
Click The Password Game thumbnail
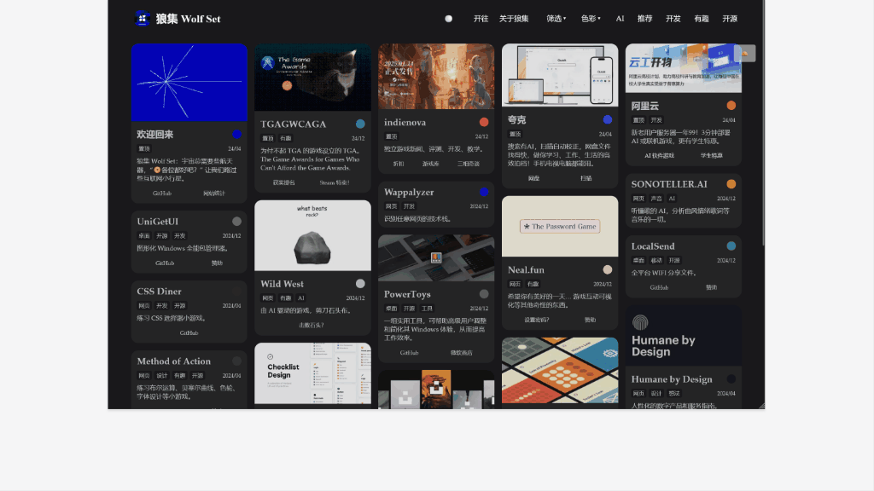pyautogui.click(x=560, y=226)
